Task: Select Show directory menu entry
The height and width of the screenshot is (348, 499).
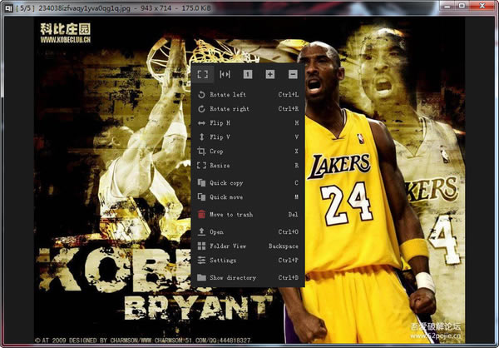Action: coord(233,277)
